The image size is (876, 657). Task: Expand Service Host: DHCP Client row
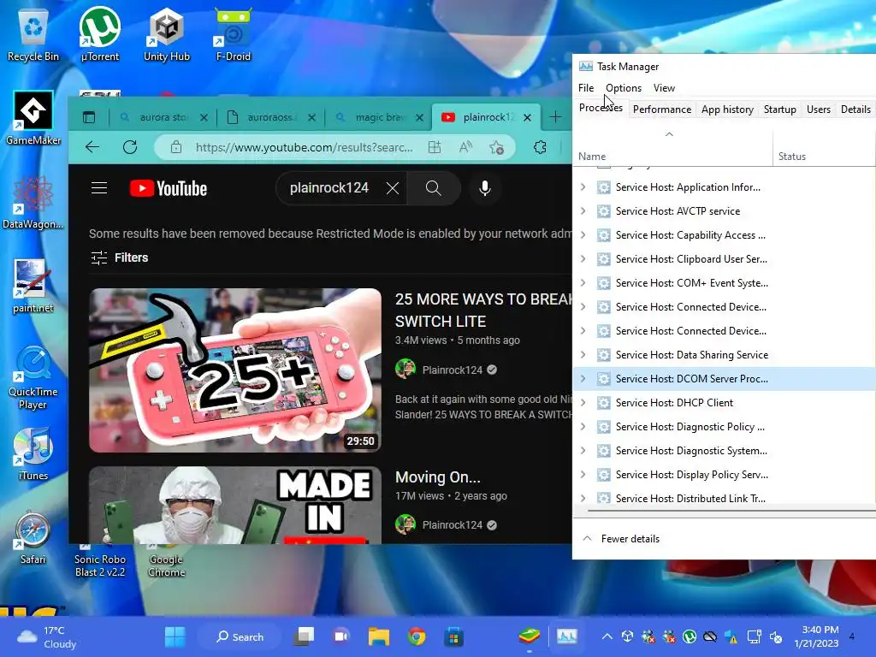tap(583, 403)
